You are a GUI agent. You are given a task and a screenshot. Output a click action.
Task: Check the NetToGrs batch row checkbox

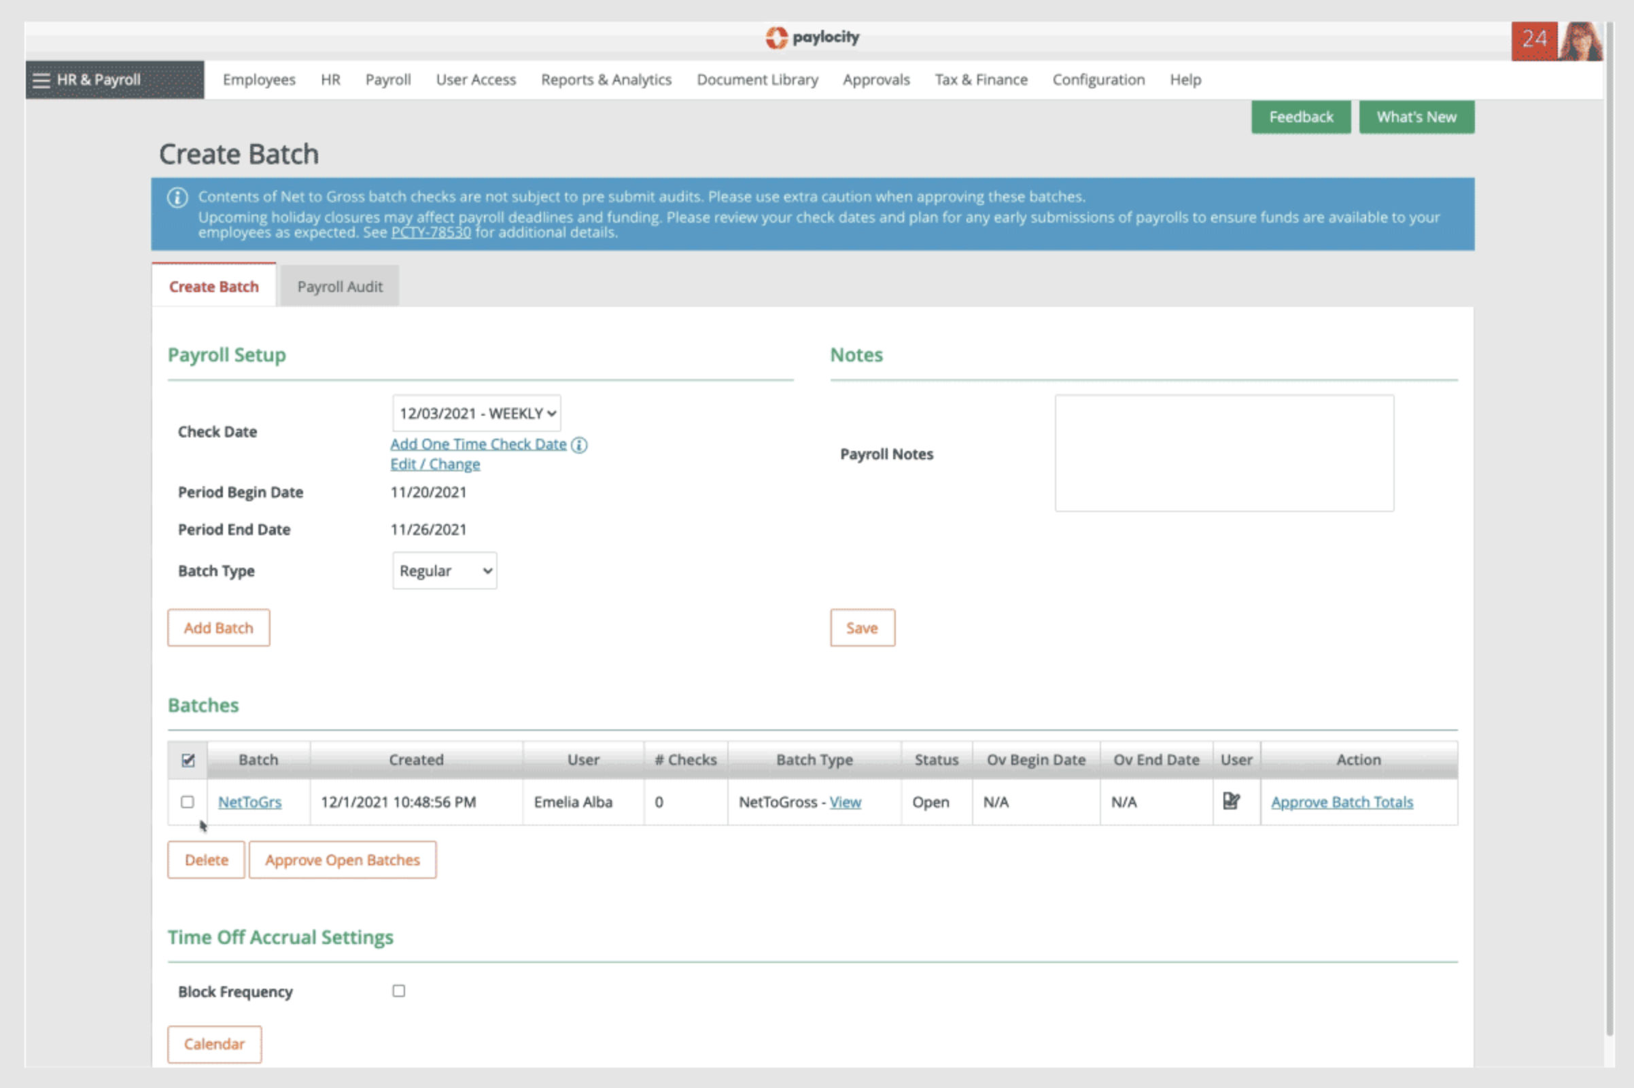pyautogui.click(x=188, y=801)
